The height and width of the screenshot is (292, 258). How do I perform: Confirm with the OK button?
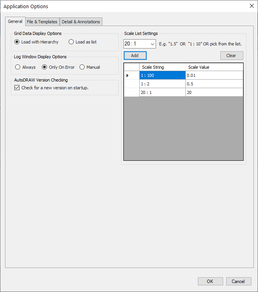point(210,281)
